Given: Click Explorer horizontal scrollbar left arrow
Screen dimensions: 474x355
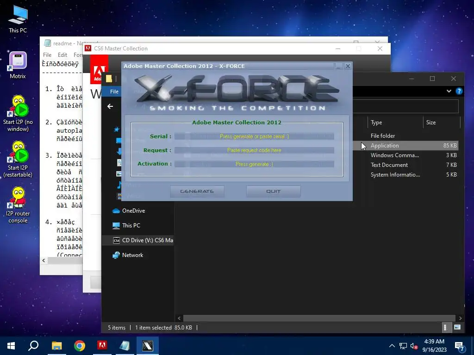Looking at the screenshot, I should [x=179, y=318].
